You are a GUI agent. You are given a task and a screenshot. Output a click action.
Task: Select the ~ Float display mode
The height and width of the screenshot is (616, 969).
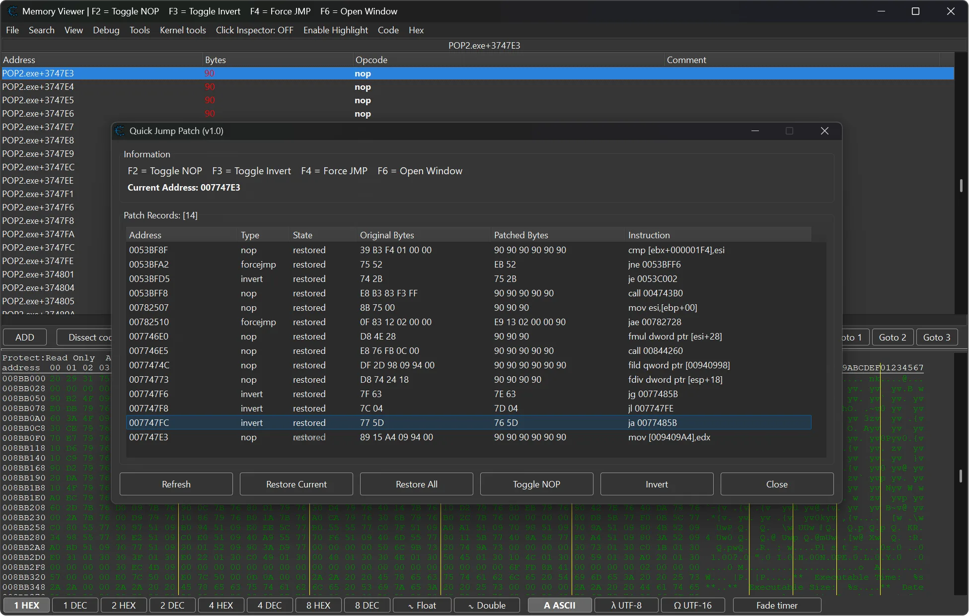(422, 605)
